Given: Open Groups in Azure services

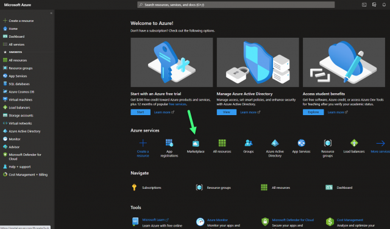Looking at the screenshot, I should click(249, 146).
